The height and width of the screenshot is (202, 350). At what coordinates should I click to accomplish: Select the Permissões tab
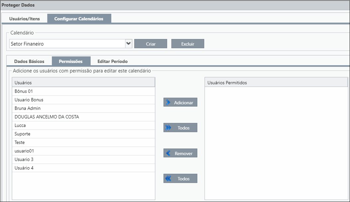click(71, 61)
